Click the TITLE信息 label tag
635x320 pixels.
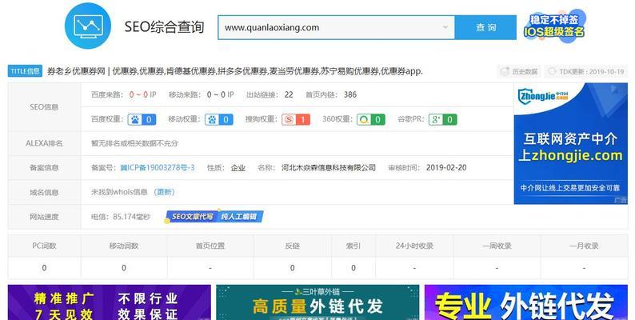point(25,71)
